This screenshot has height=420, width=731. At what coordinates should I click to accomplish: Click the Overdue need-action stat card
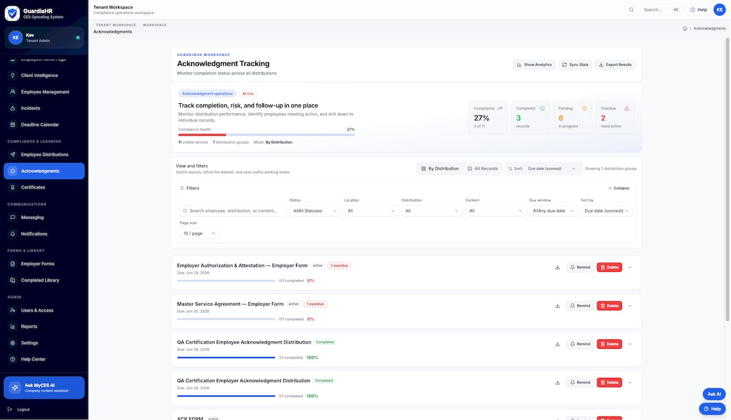pos(615,117)
